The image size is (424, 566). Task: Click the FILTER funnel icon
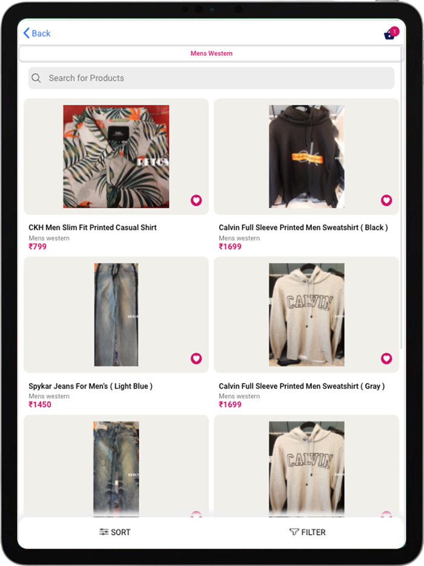click(x=294, y=531)
